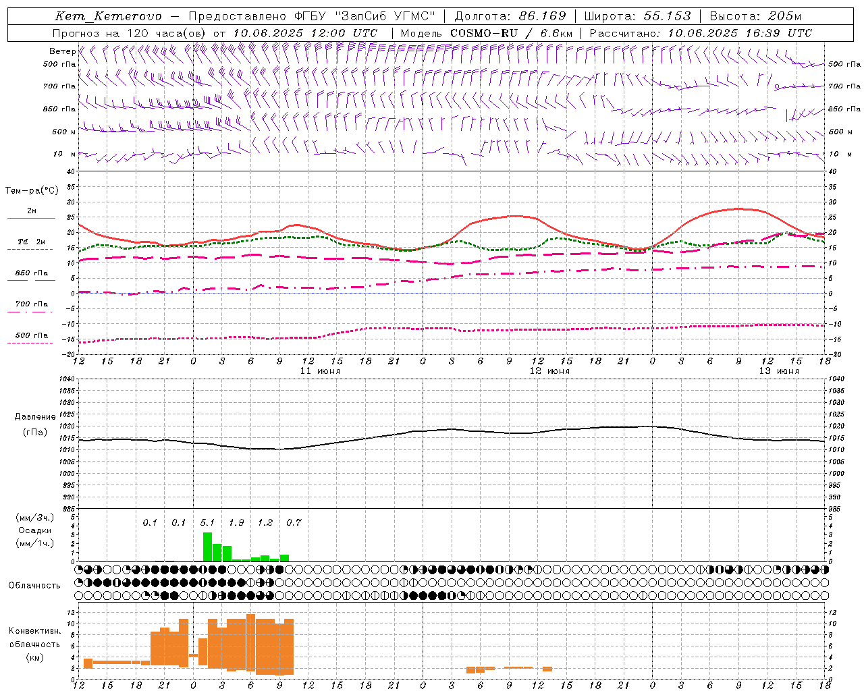Viewport: 864px width, 691px height.
Task: Click the 5.1 three-hour precipitation value
Action: click(x=207, y=522)
